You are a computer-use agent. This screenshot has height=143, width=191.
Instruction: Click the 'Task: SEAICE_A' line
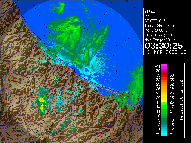click(x=159, y=26)
